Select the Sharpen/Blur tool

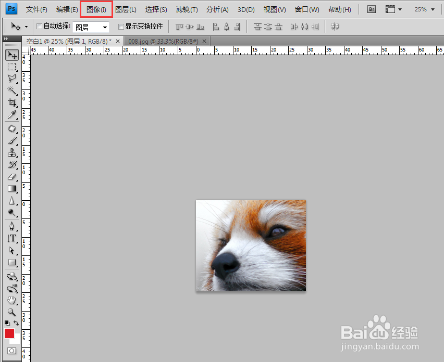tap(12, 201)
